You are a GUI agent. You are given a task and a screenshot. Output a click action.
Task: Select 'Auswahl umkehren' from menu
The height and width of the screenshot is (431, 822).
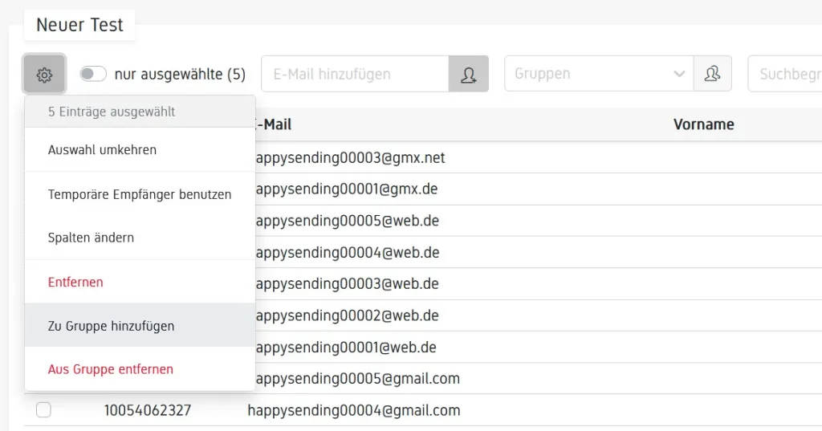pos(102,150)
